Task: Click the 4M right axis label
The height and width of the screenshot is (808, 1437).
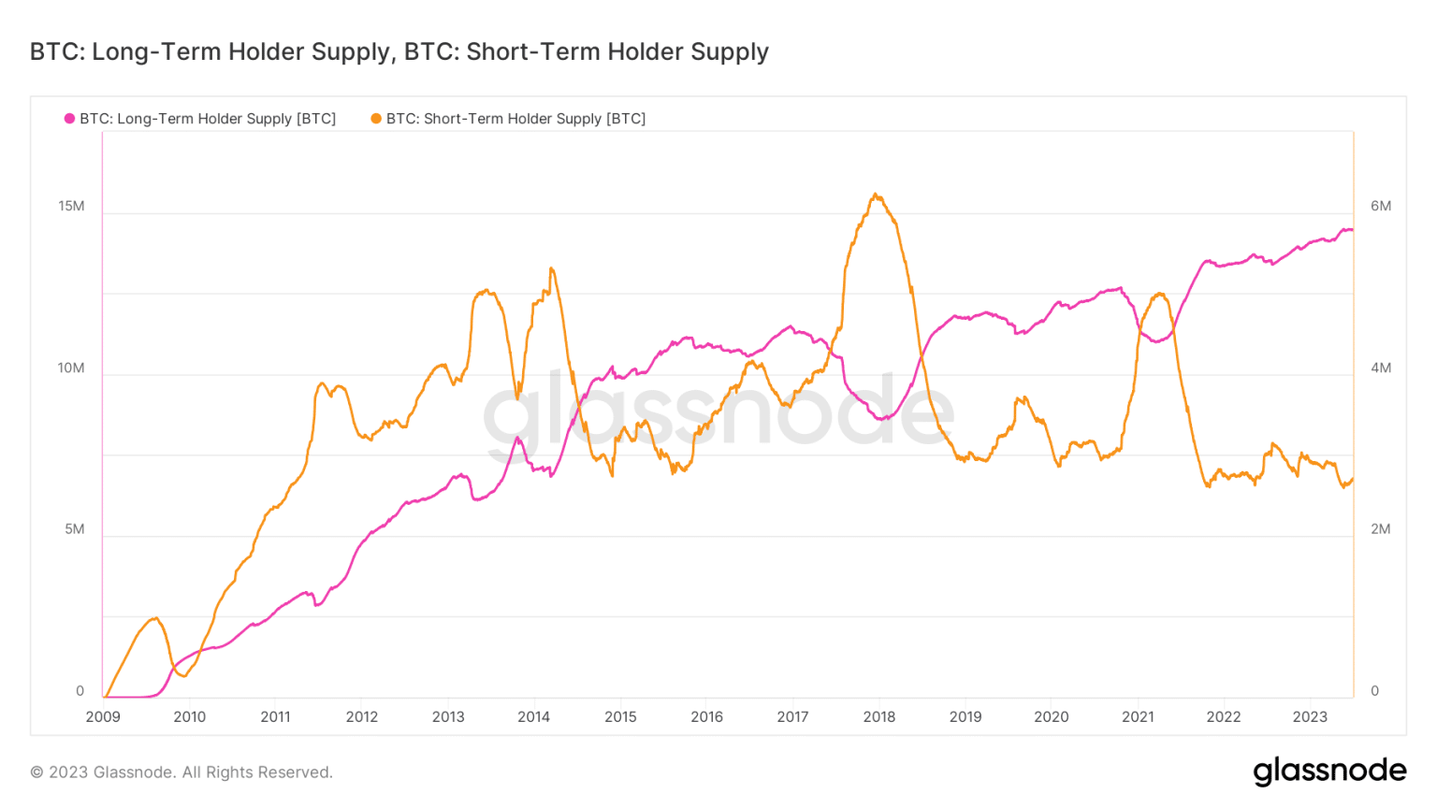Action: coord(1381,368)
